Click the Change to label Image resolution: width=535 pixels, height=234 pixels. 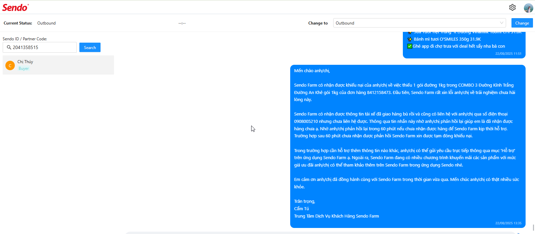point(318,23)
